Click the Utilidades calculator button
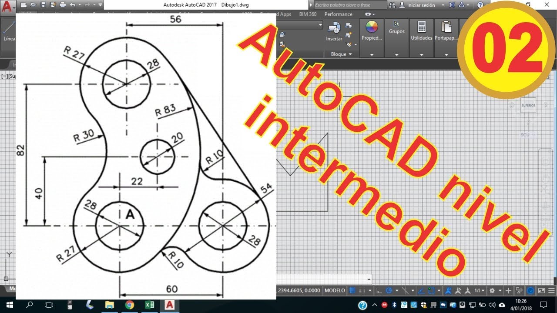Image resolution: width=557 pixels, height=313 pixels. coord(422,31)
